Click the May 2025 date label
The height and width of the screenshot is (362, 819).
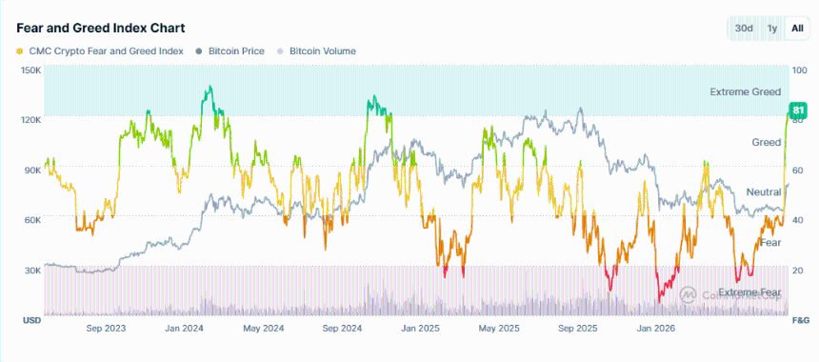pyautogui.click(x=500, y=329)
